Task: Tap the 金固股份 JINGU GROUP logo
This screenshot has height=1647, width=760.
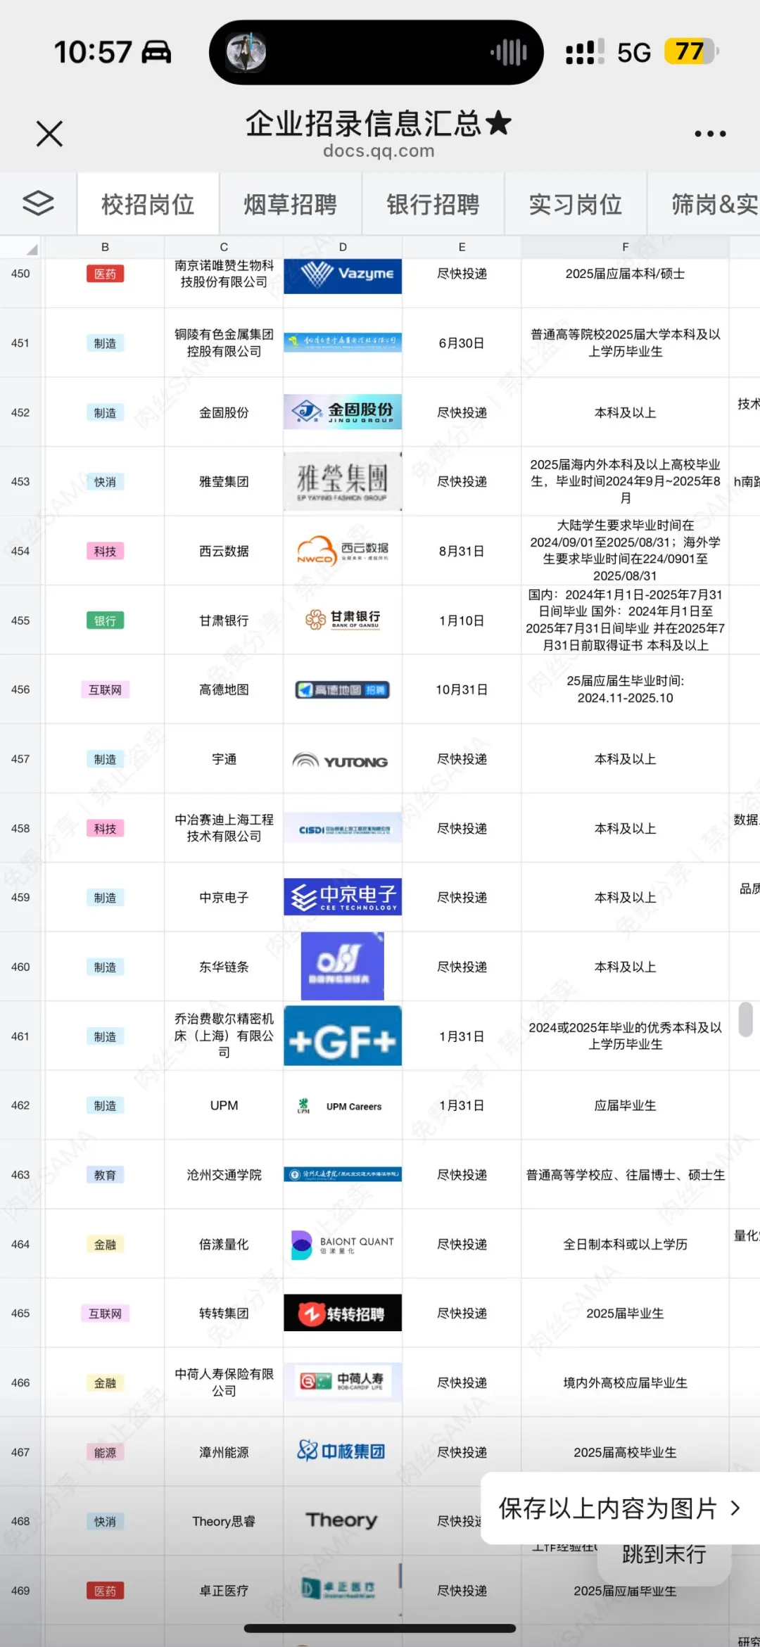Action: tap(343, 412)
